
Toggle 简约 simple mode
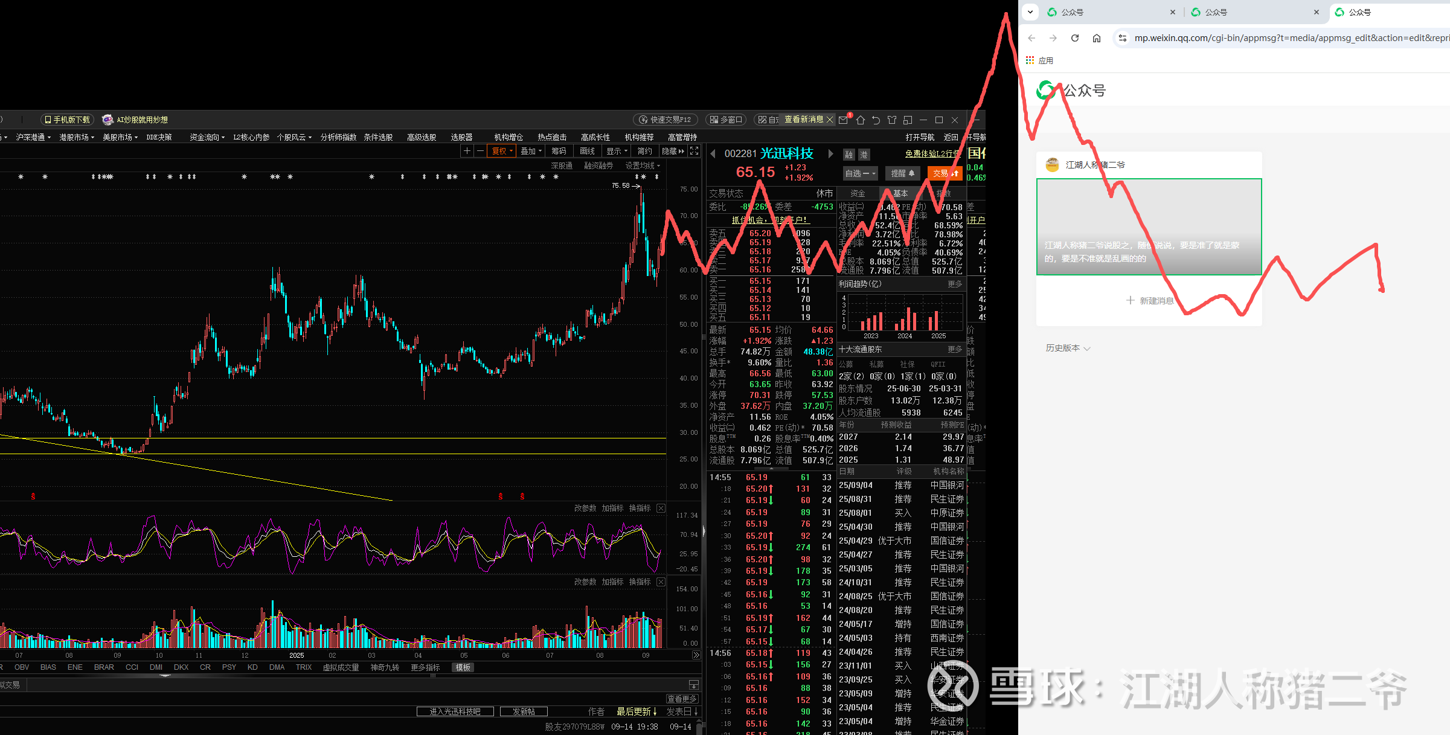coord(645,151)
